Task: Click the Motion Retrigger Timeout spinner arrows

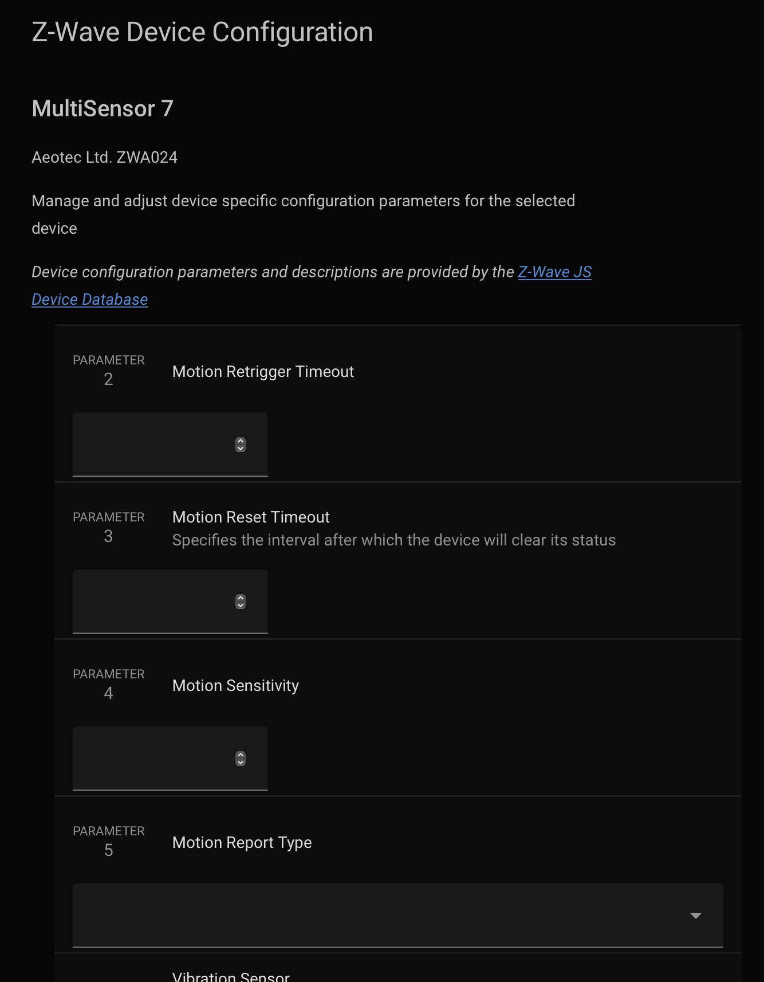Action: (x=241, y=445)
